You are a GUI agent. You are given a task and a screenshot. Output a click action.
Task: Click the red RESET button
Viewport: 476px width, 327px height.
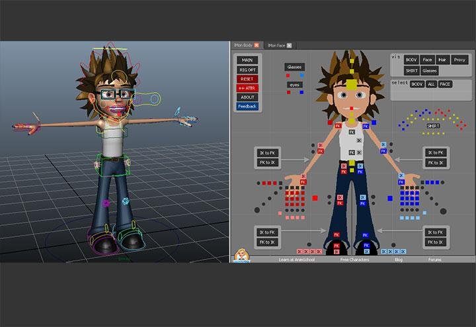(247, 79)
